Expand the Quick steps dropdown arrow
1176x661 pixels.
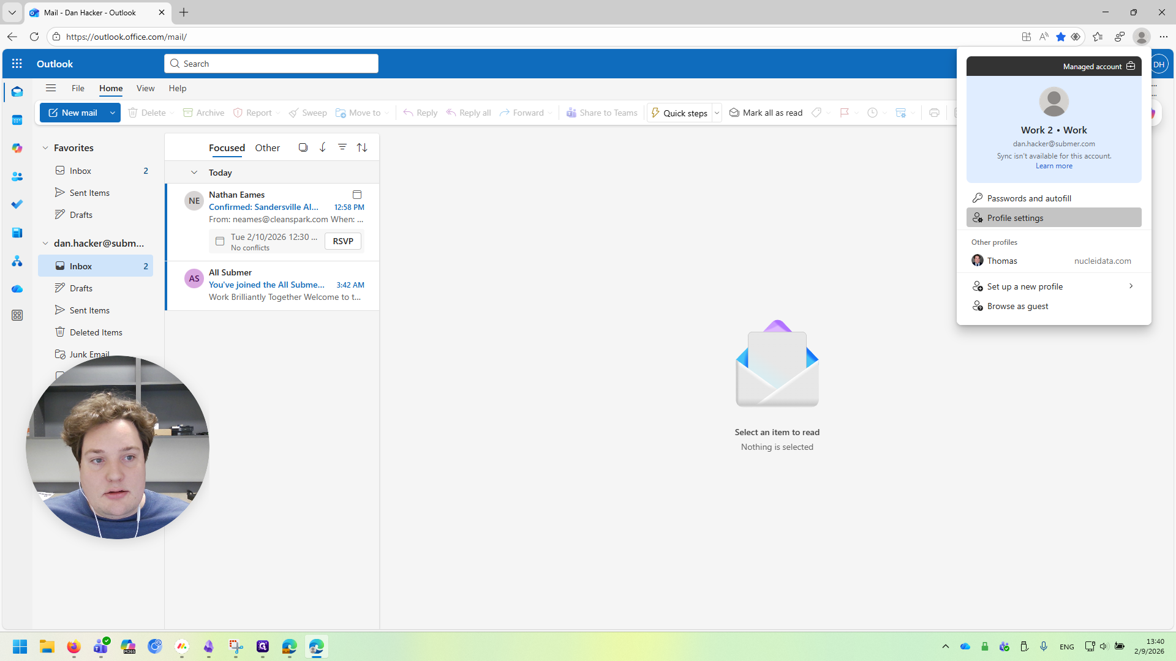[x=717, y=113]
